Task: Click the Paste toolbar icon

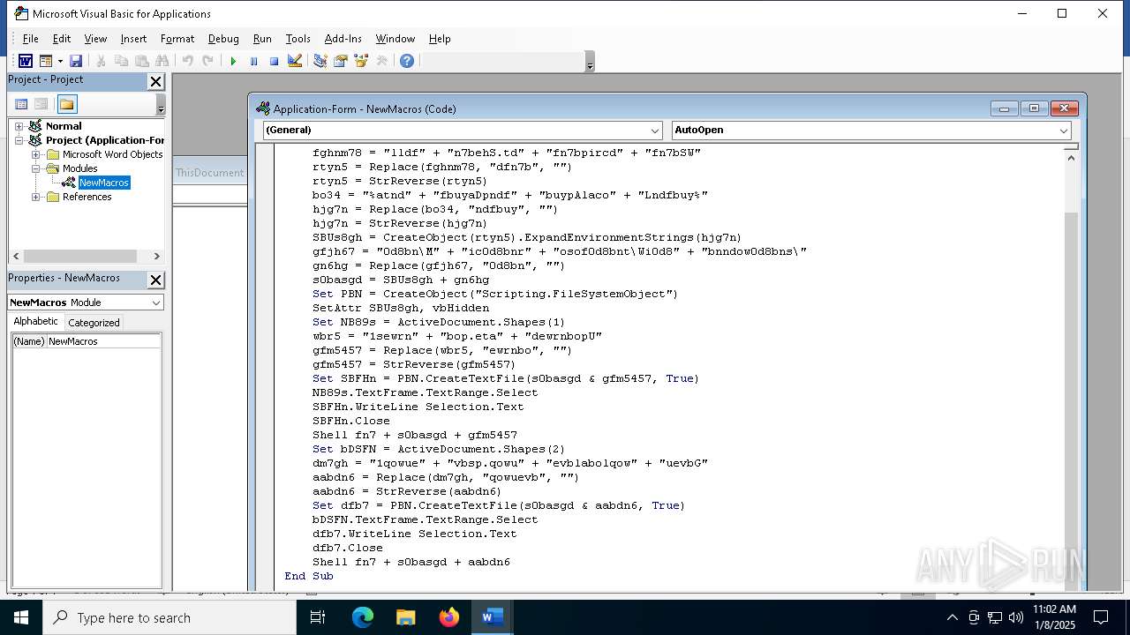Action: pyautogui.click(x=141, y=61)
